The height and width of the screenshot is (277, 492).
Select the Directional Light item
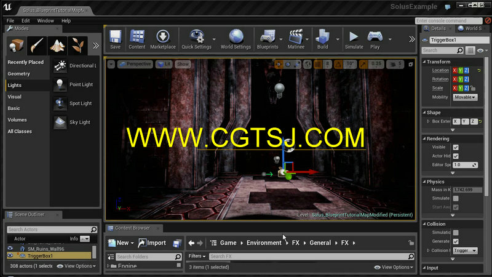pos(75,66)
